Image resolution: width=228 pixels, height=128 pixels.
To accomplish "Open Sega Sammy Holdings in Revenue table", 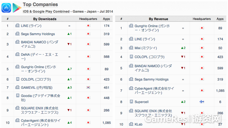I will tap(152, 79).
